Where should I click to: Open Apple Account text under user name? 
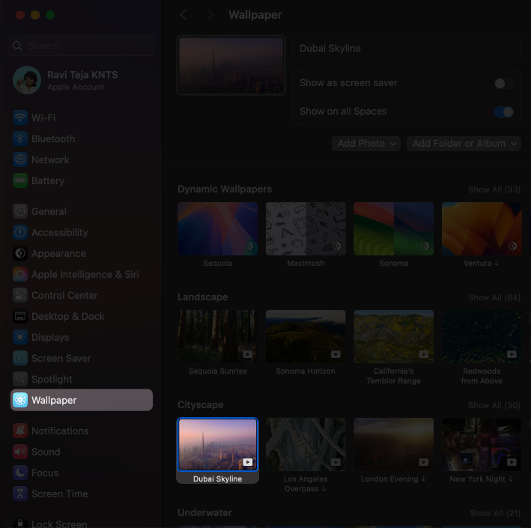[x=76, y=87]
